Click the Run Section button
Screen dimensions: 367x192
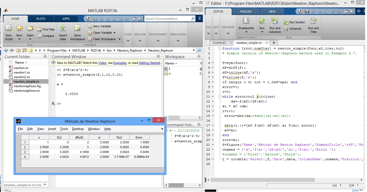pos(295,22)
